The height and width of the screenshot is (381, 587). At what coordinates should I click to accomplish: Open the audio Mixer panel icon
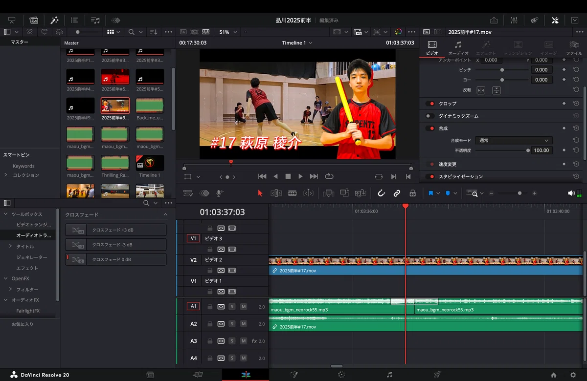pyautogui.click(x=514, y=20)
